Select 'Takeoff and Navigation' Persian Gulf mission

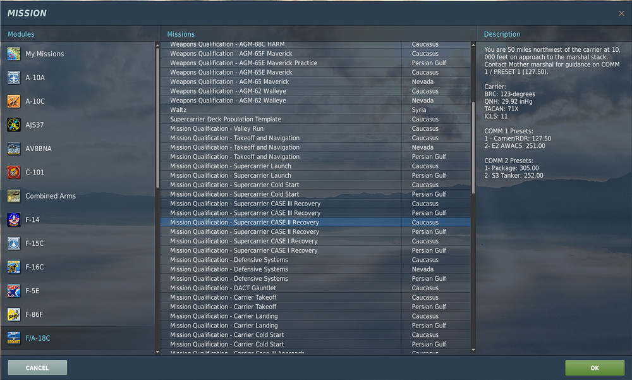coord(315,157)
